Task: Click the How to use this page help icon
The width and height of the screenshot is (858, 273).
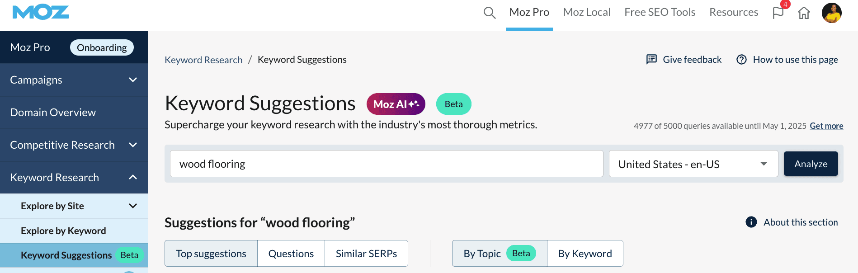Action: coord(741,59)
